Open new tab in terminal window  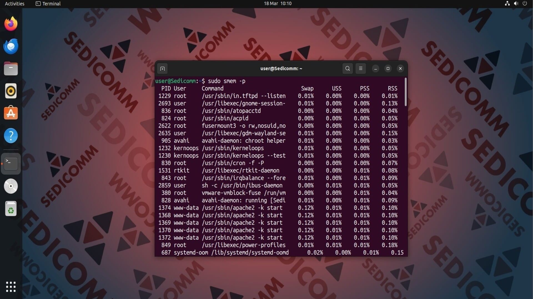pyautogui.click(x=162, y=68)
